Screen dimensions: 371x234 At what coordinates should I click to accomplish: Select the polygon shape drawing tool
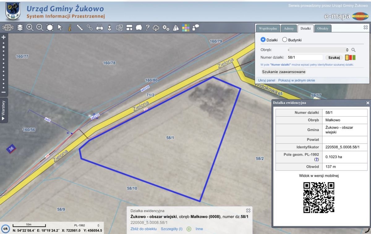tap(139, 28)
